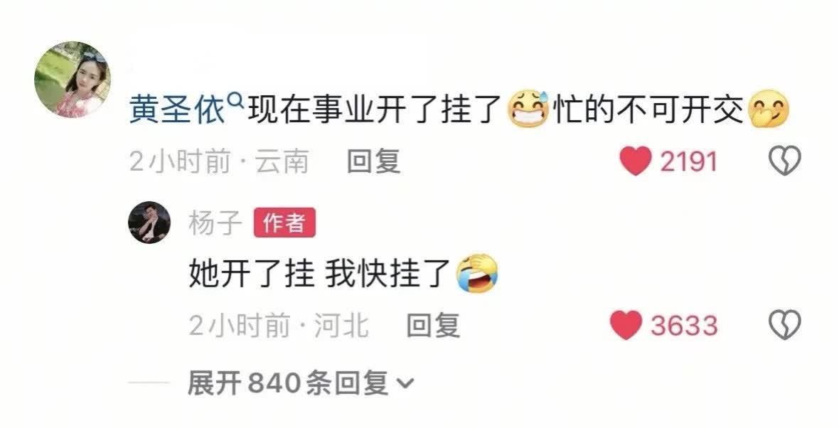Tap the tilted laughing emoji in 杨子's reply

(476, 274)
